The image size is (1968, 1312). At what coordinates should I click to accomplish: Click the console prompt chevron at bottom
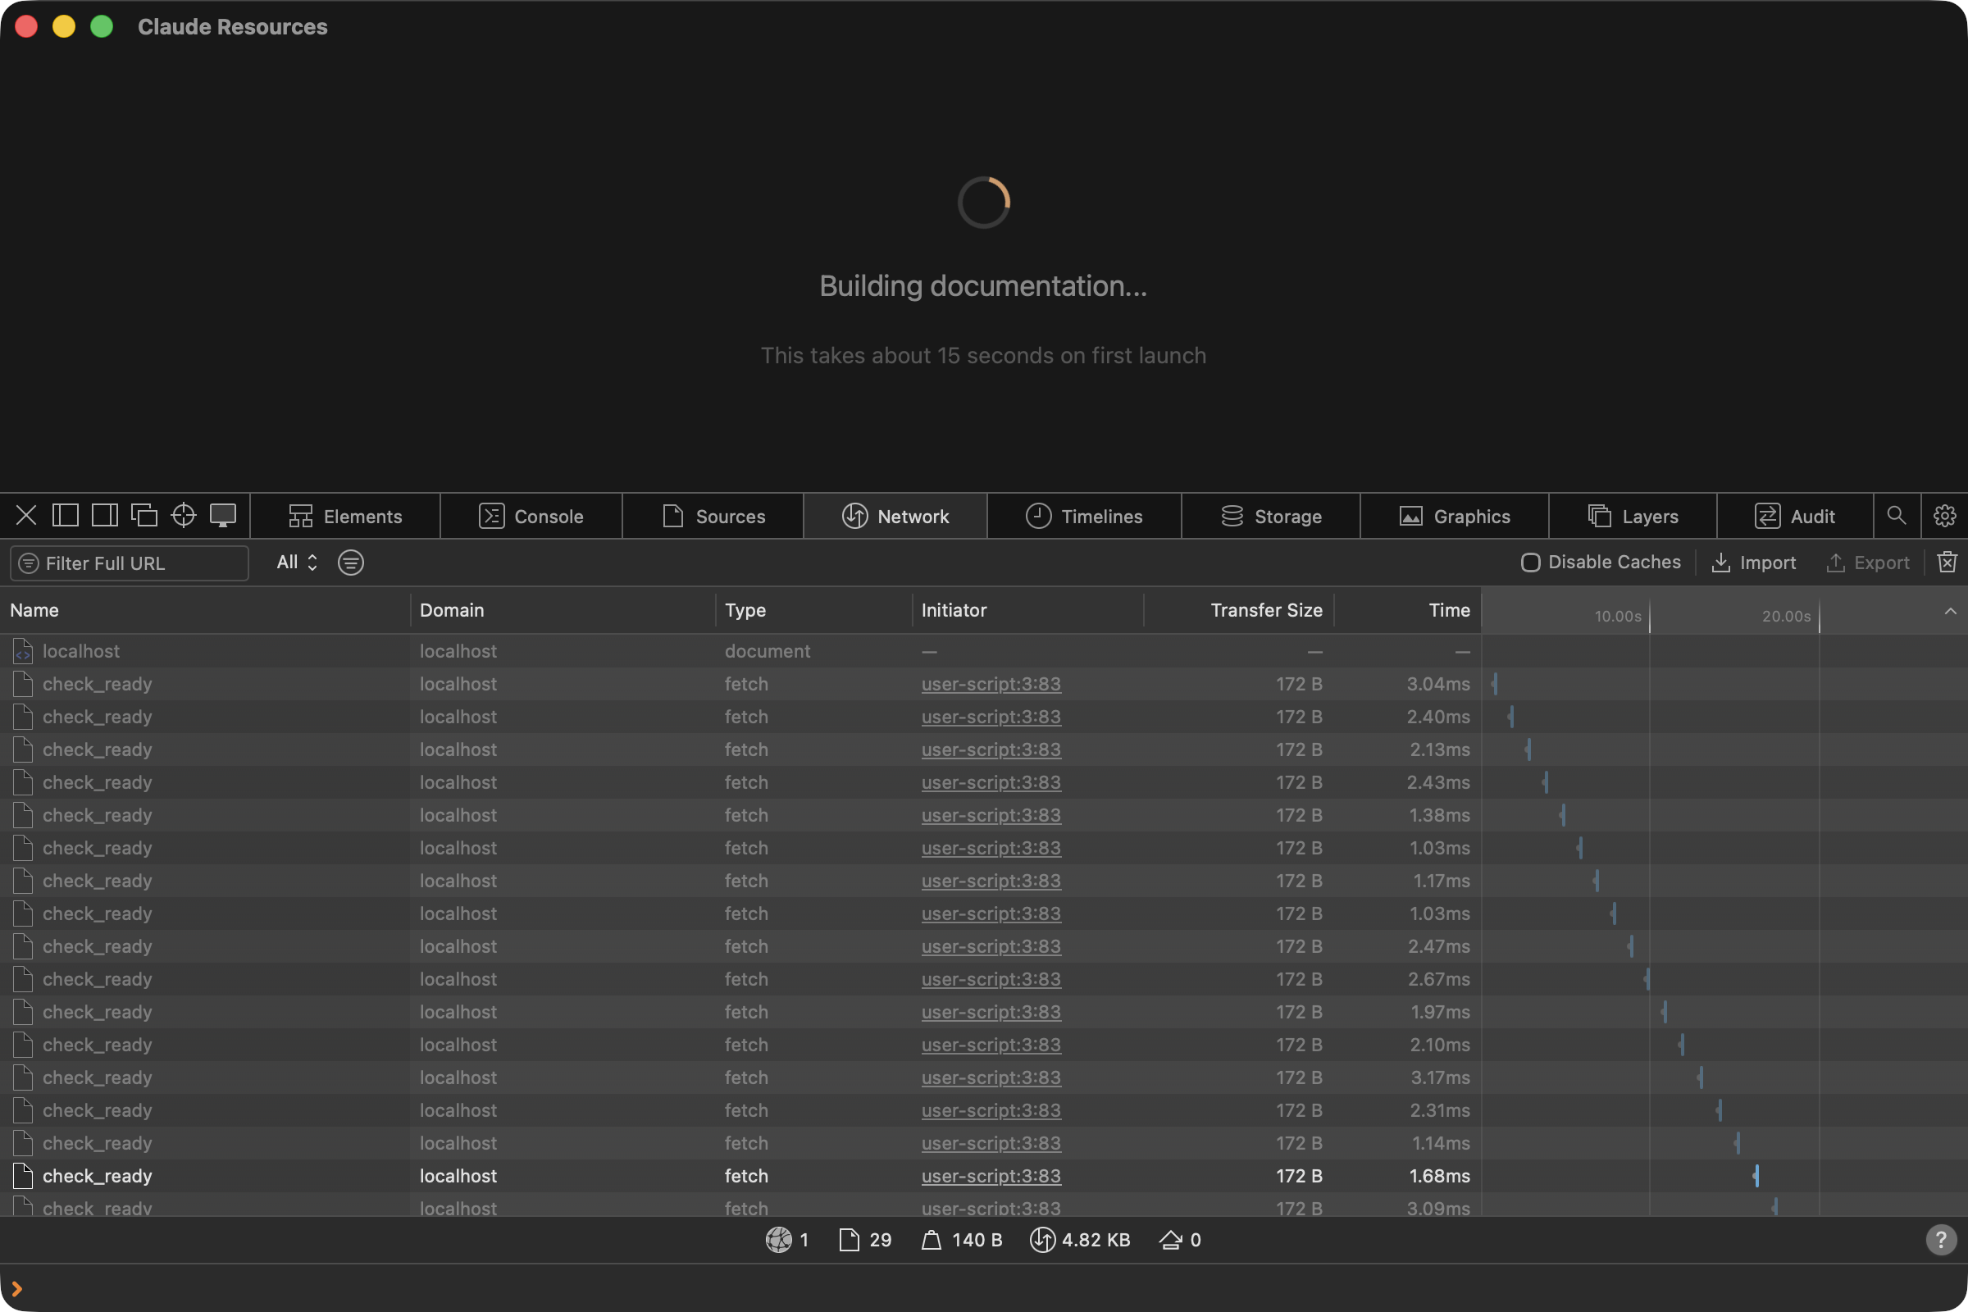[16, 1288]
